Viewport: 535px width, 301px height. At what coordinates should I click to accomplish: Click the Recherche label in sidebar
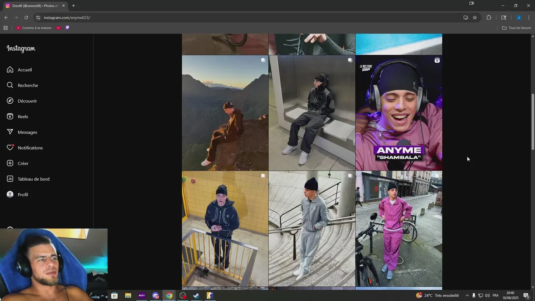(28, 85)
